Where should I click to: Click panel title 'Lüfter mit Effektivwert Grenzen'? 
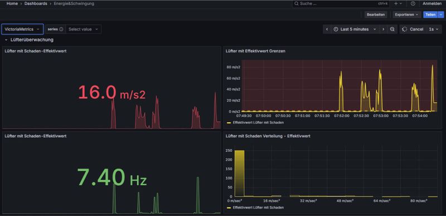pyautogui.click(x=255, y=51)
